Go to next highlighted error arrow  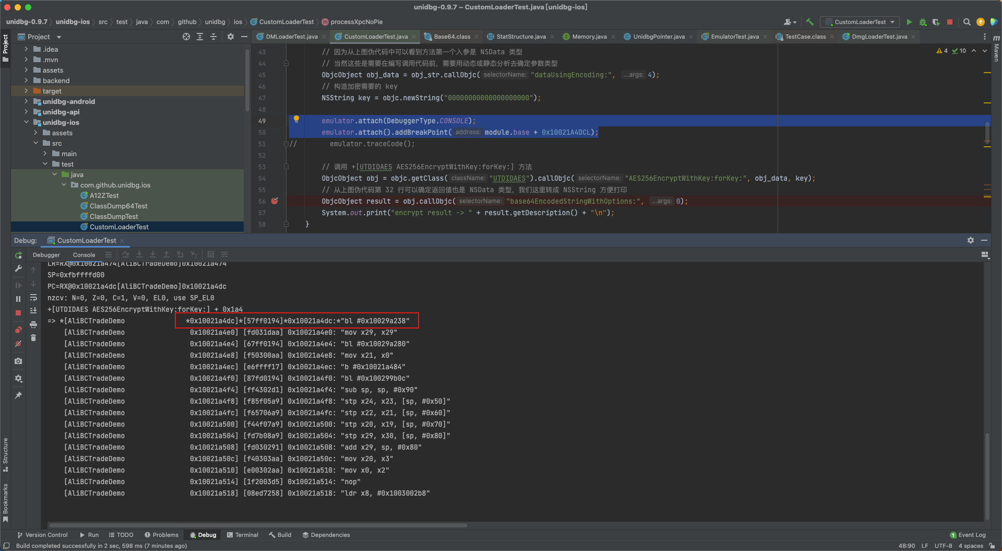[985, 51]
